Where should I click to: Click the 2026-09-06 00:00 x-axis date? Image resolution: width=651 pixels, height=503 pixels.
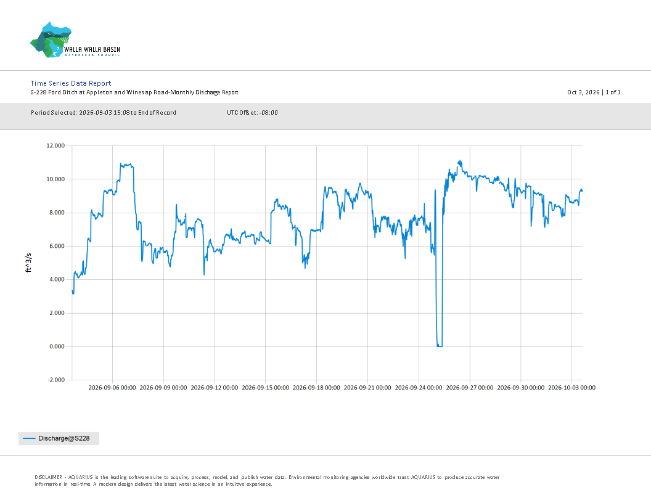tap(112, 388)
